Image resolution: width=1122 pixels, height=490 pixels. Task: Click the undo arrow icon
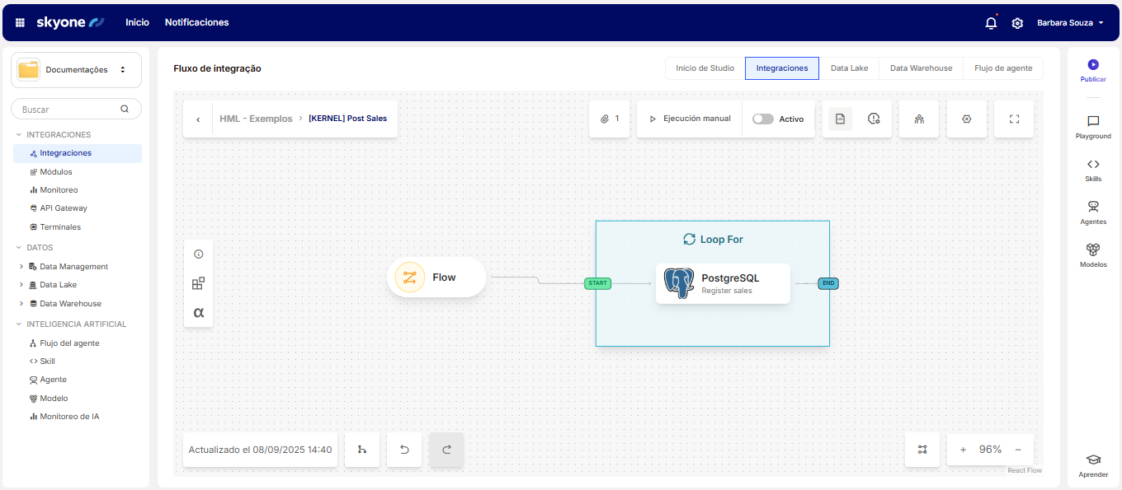coord(404,450)
